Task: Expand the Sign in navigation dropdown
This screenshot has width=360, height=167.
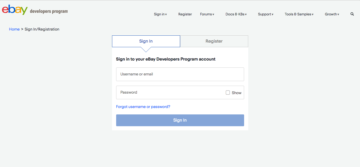Action: pos(160,14)
